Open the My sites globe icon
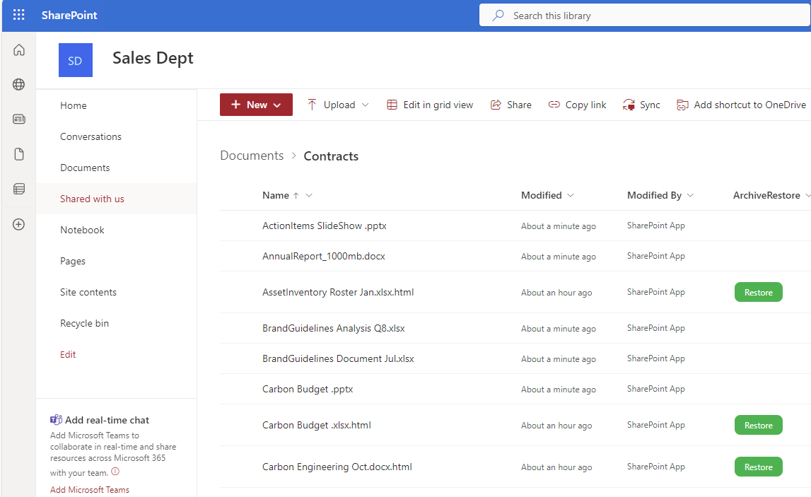 (x=18, y=84)
